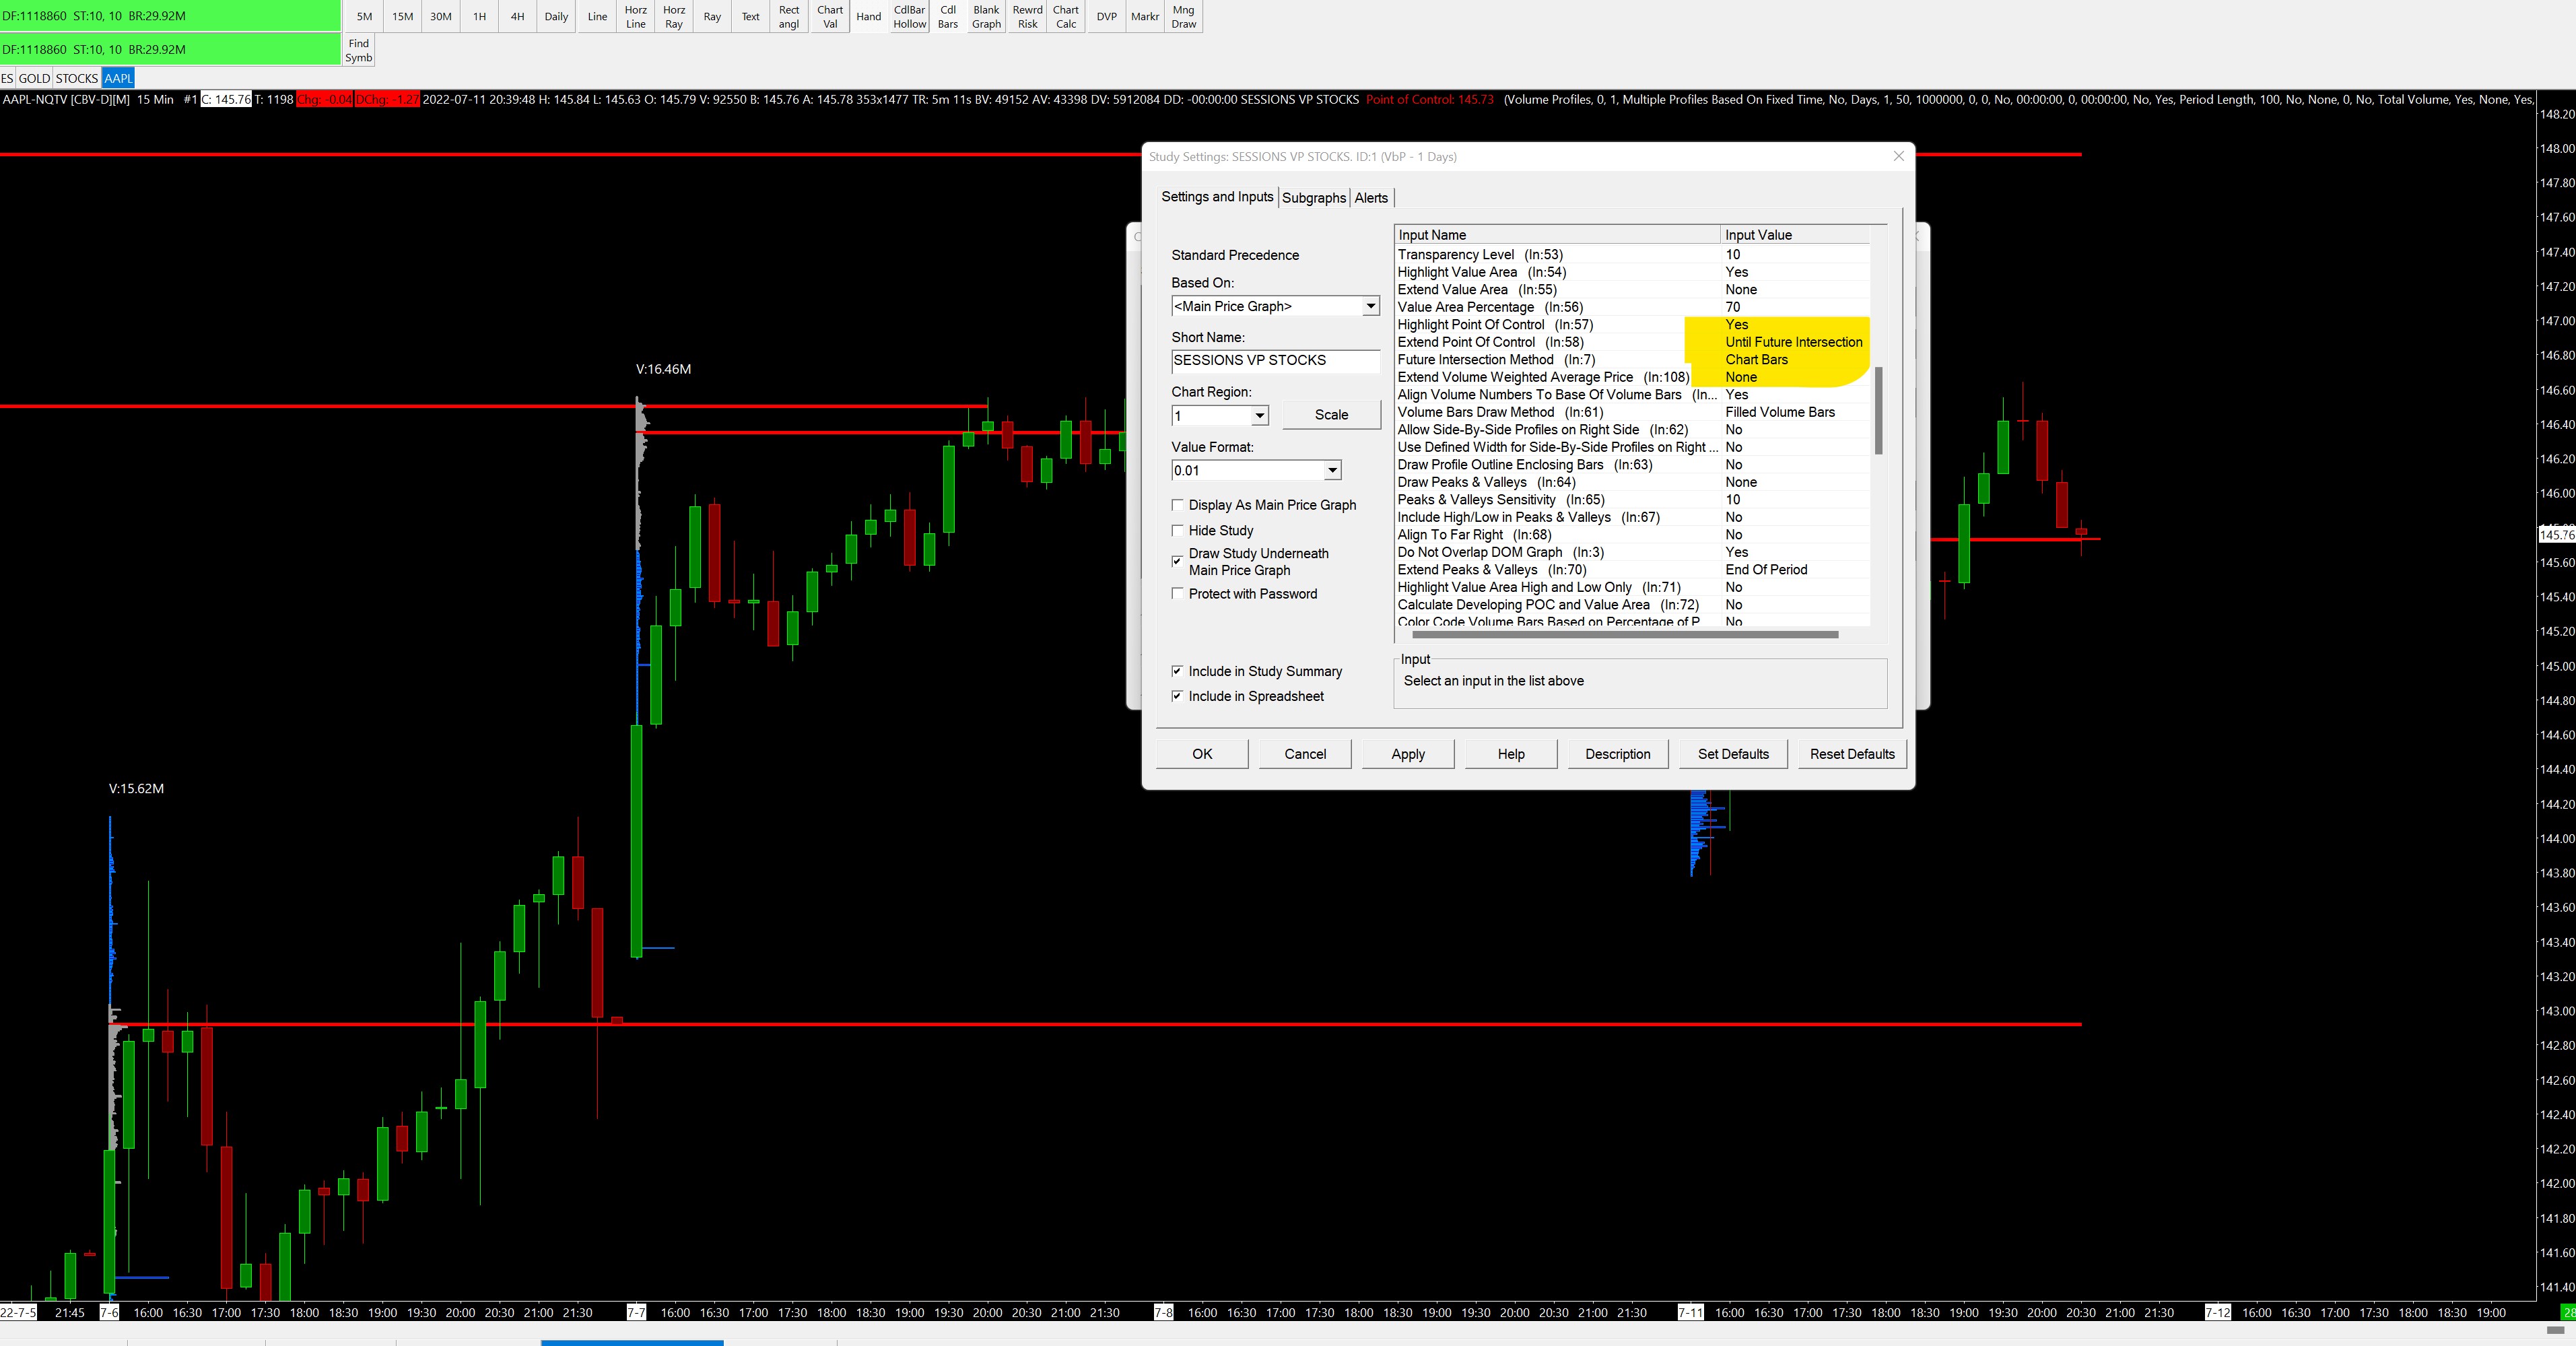This screenshot has width=2576, height=1346.
Task: Toggle Display As Main Price Graph
Action: (1177, 505)
